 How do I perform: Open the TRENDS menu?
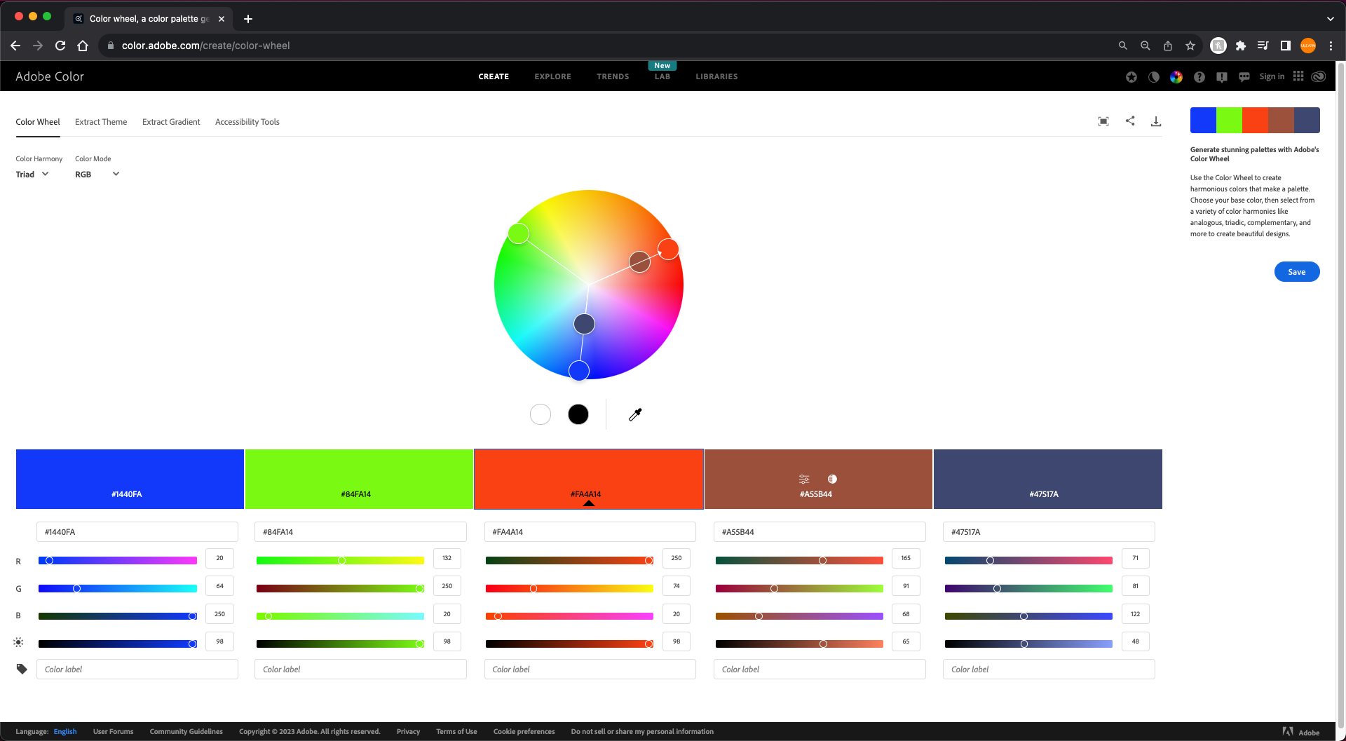613,76
